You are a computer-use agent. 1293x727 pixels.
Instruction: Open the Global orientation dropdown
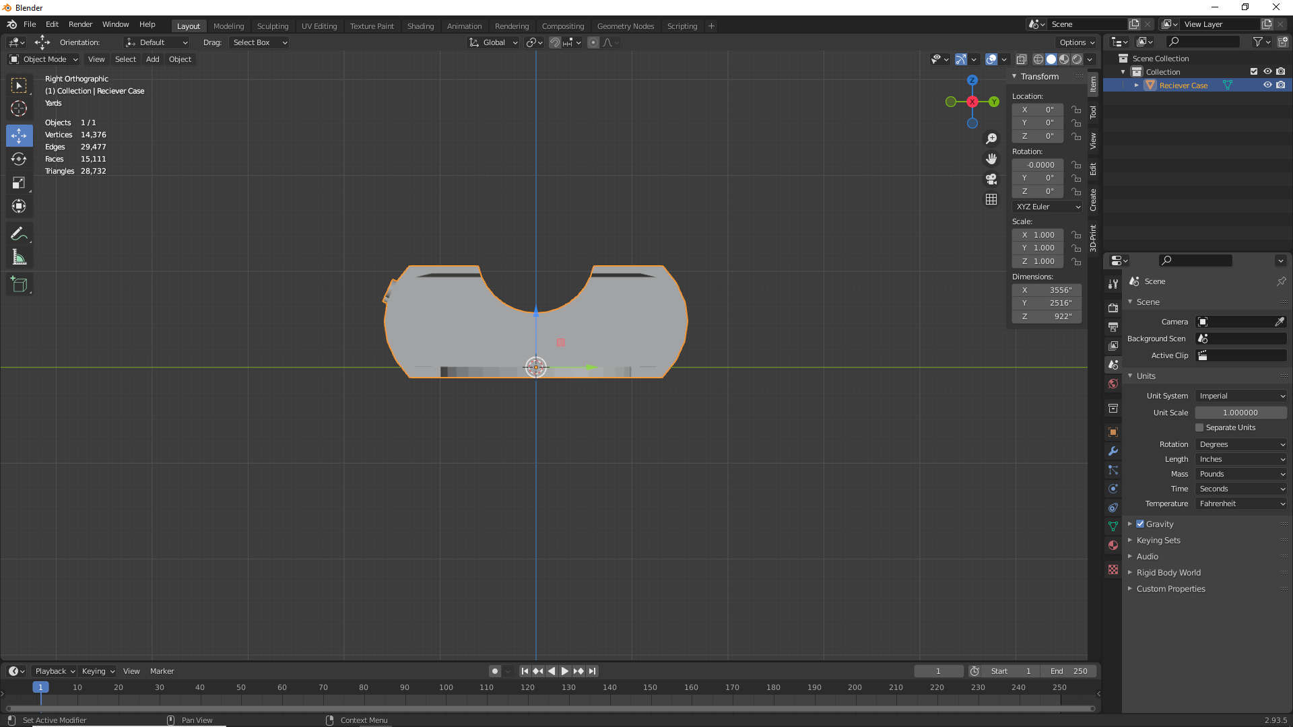[494, 42]
